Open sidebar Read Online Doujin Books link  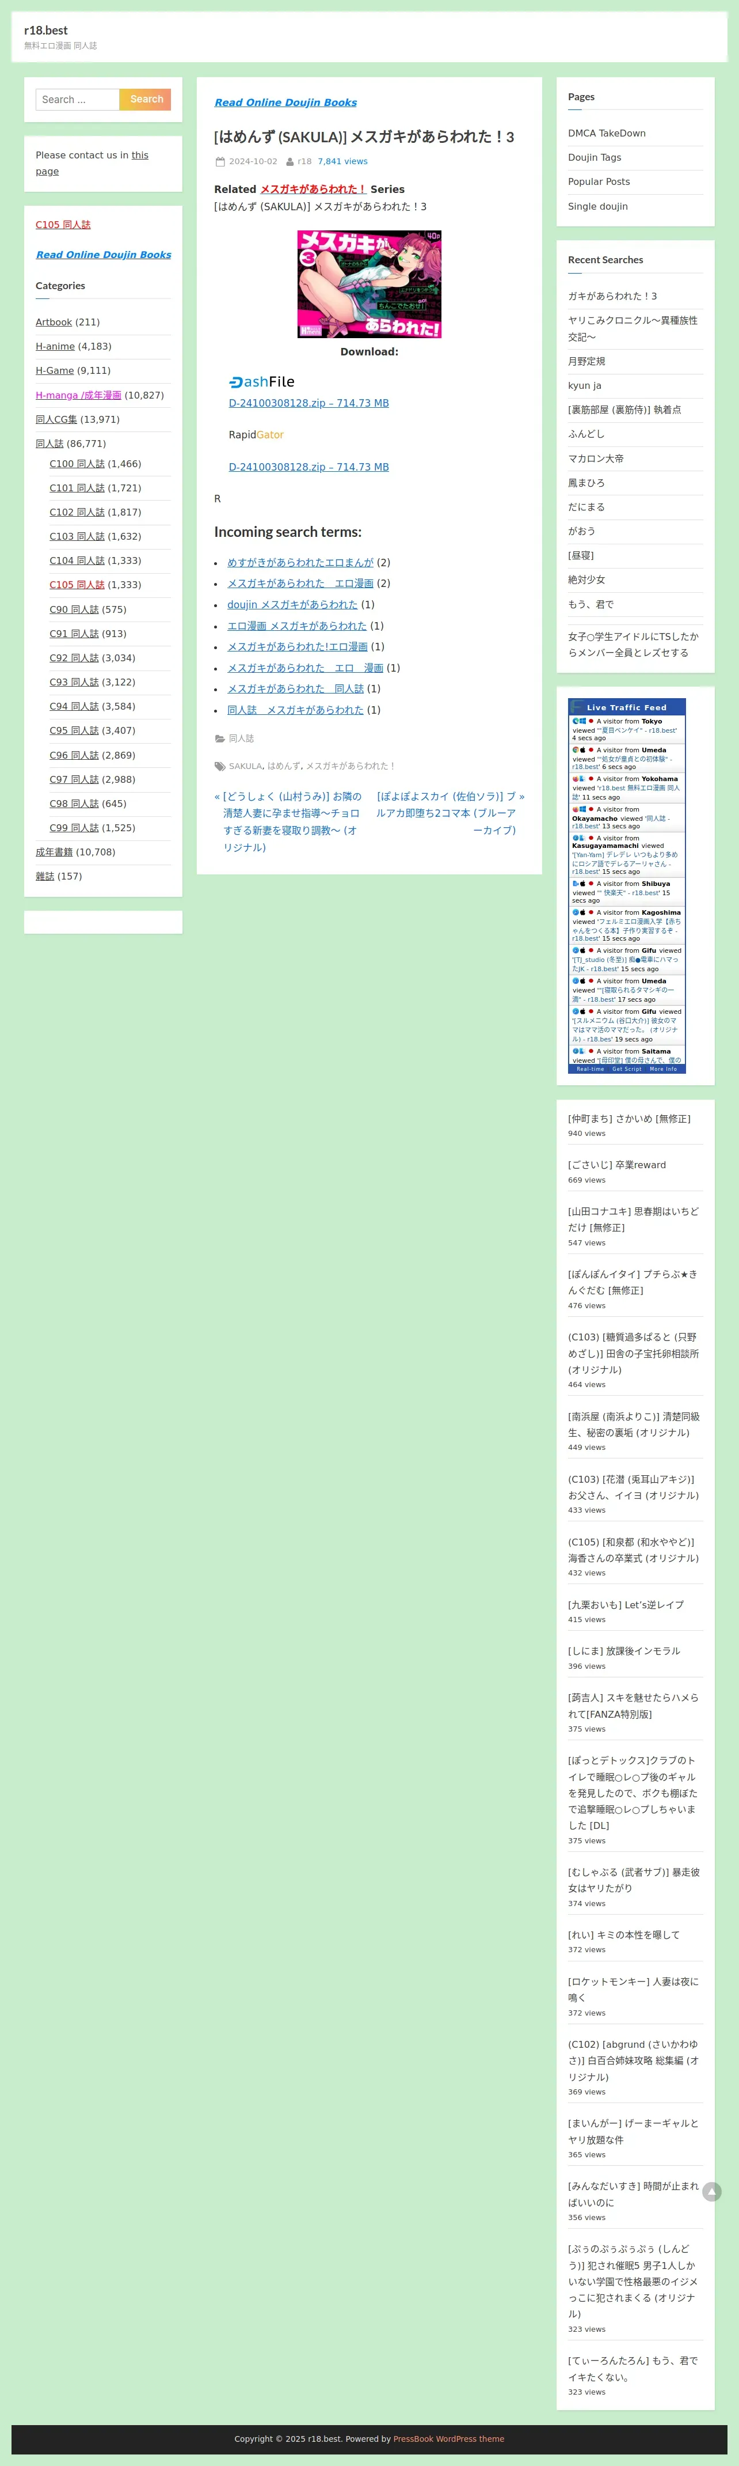point(103,255)
